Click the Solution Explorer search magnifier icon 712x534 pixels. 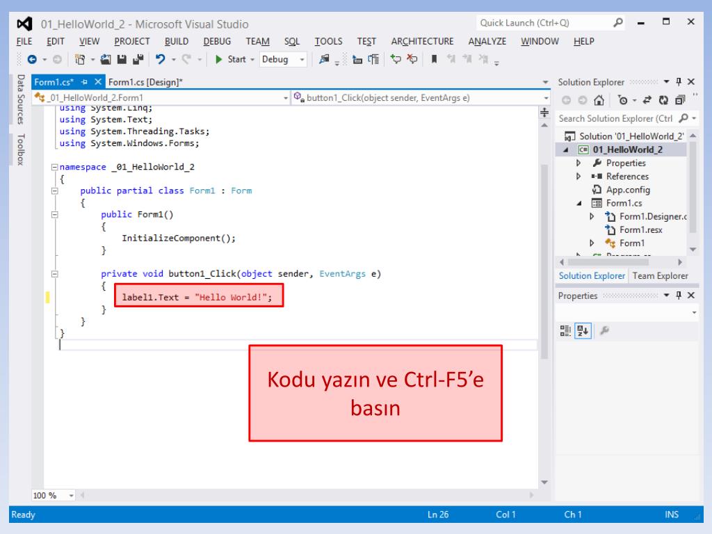[683, 118]
